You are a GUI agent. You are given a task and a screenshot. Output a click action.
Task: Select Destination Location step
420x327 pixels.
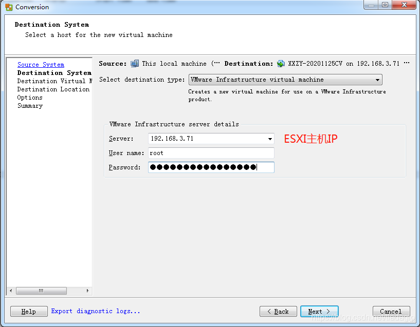pos(53,89)
